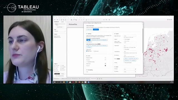Open Windows taskbar search
The width and height of the screenshot is (178, 100).
[x=58, y=82]
